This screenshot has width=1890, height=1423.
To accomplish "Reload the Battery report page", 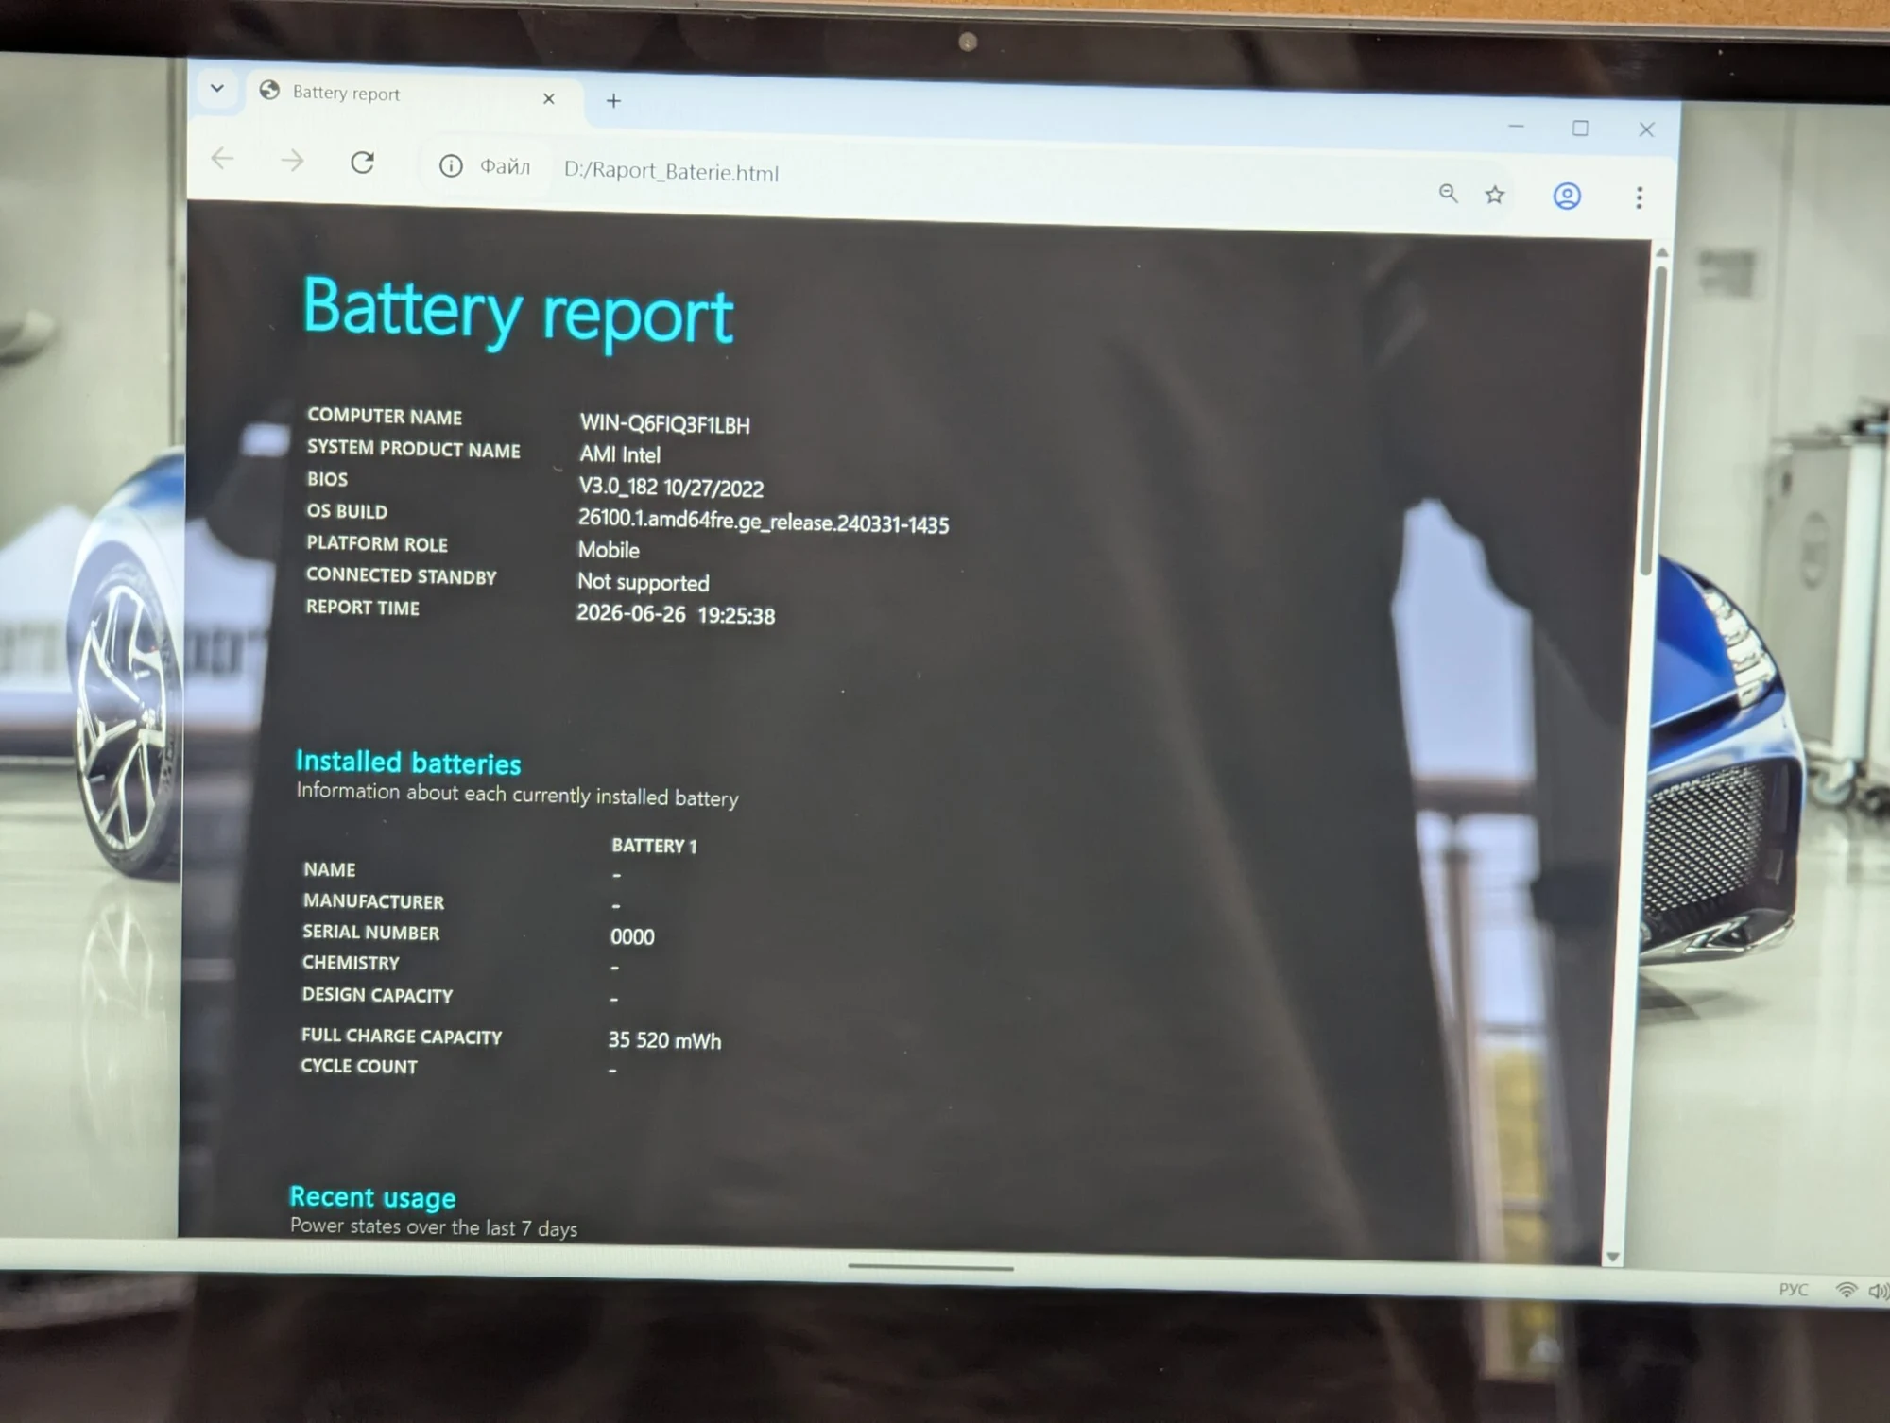I will pos(362,163).
